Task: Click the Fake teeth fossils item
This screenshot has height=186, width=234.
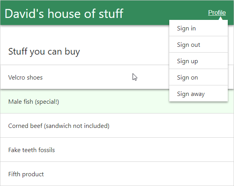Action: [x=32, y=150]
